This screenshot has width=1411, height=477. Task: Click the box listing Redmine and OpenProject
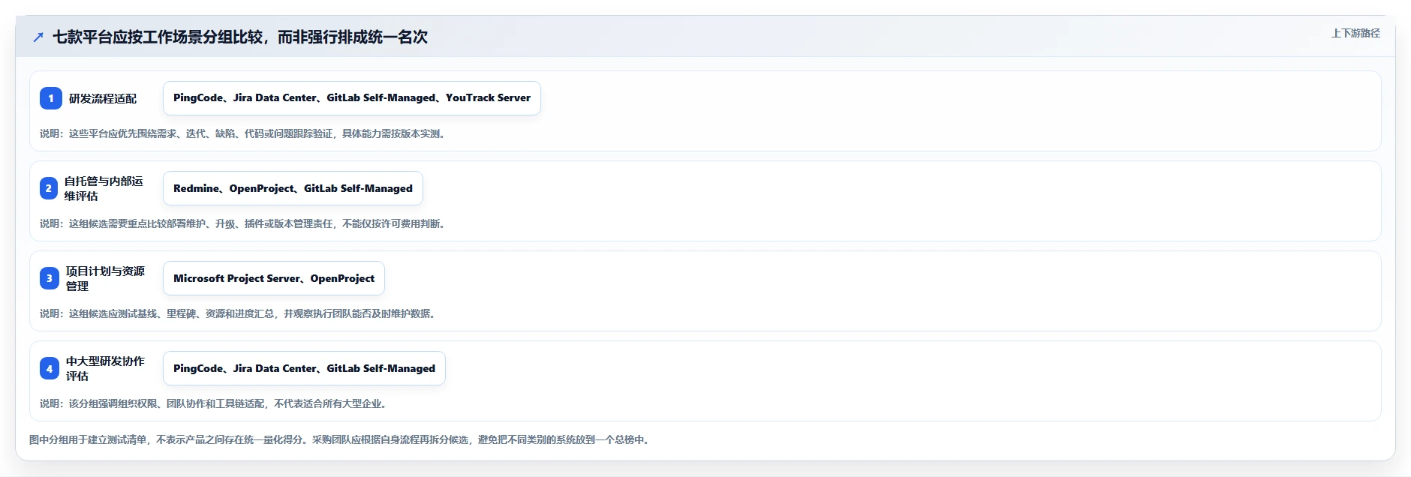tap(293, 188)
